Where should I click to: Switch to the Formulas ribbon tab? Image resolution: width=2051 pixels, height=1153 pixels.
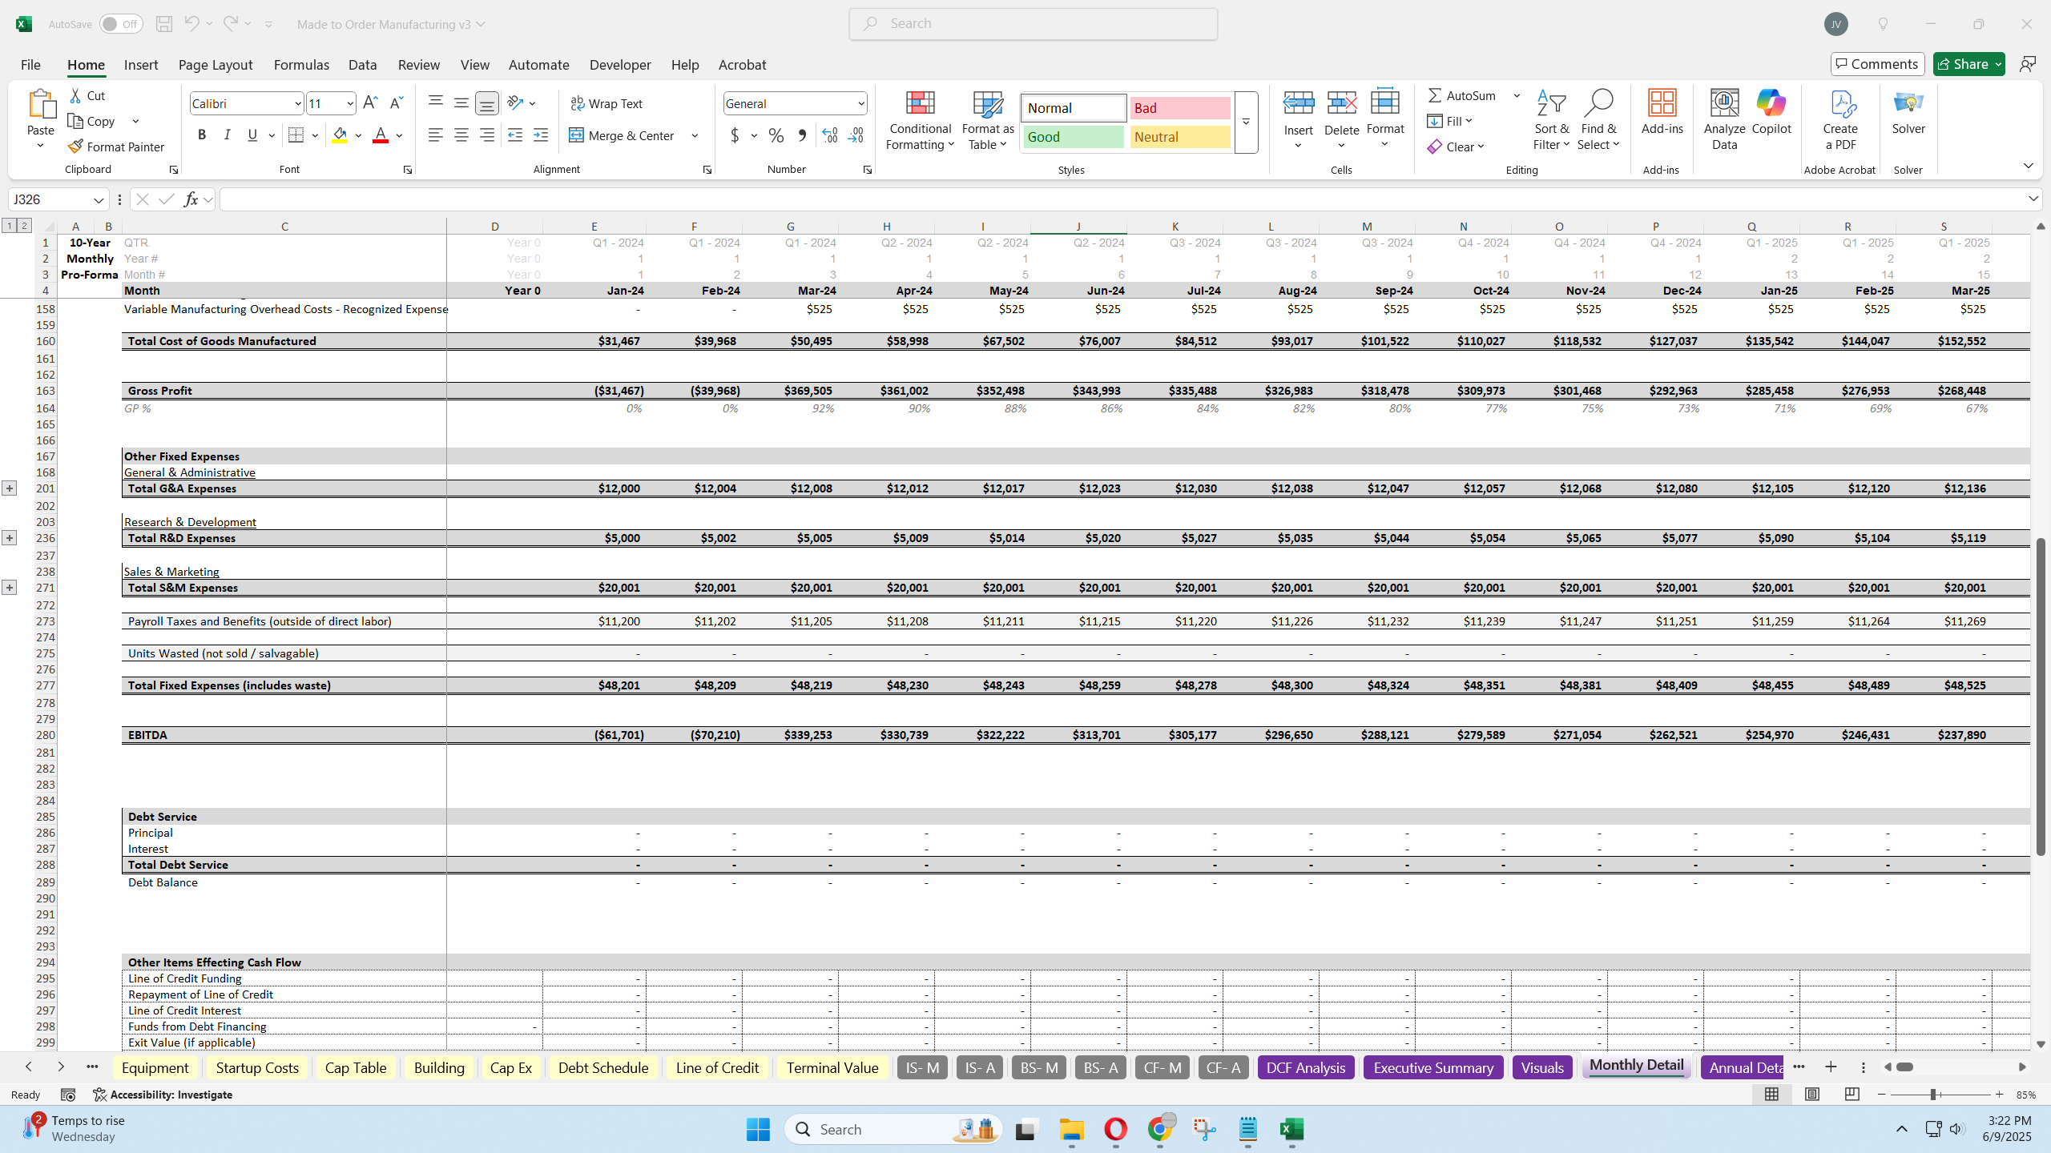tap(301, 64)
